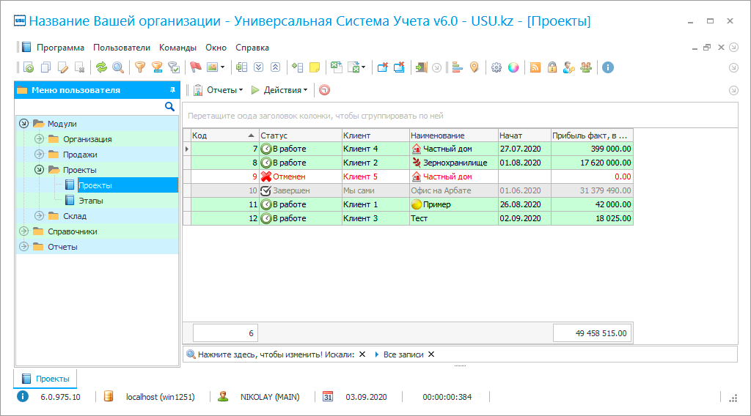Click the search magnifier in user menu panel

169,107
